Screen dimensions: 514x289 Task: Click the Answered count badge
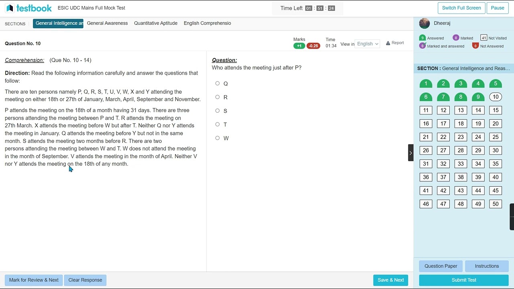pos(422,38)
